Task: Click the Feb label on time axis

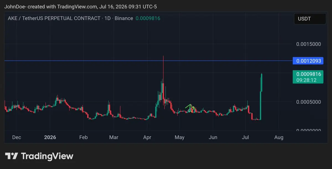Action: (x=83, y=137)
